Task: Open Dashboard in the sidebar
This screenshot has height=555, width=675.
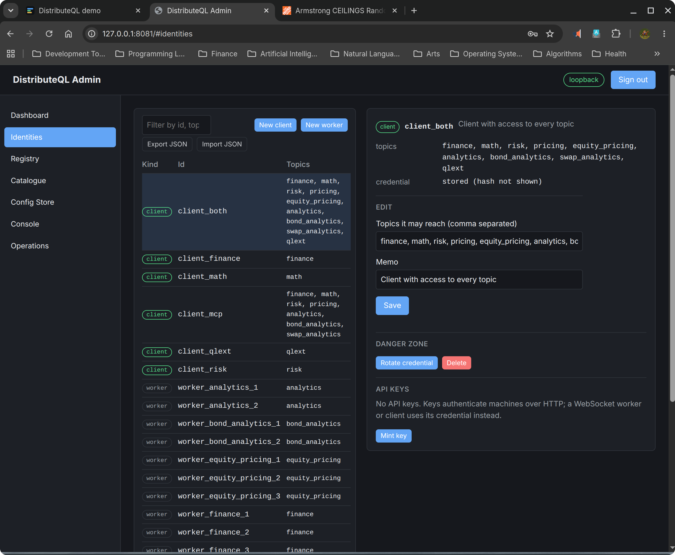Action: click(x=60, y=115)
